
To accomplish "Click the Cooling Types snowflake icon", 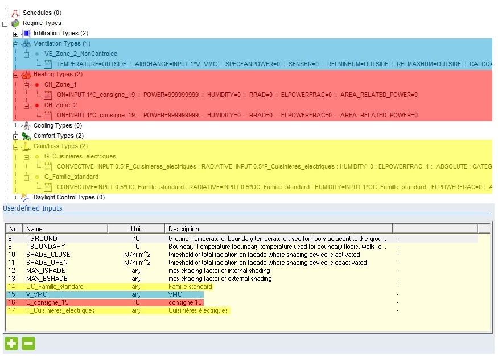I will pyautogui.click(x=26, y=125).
